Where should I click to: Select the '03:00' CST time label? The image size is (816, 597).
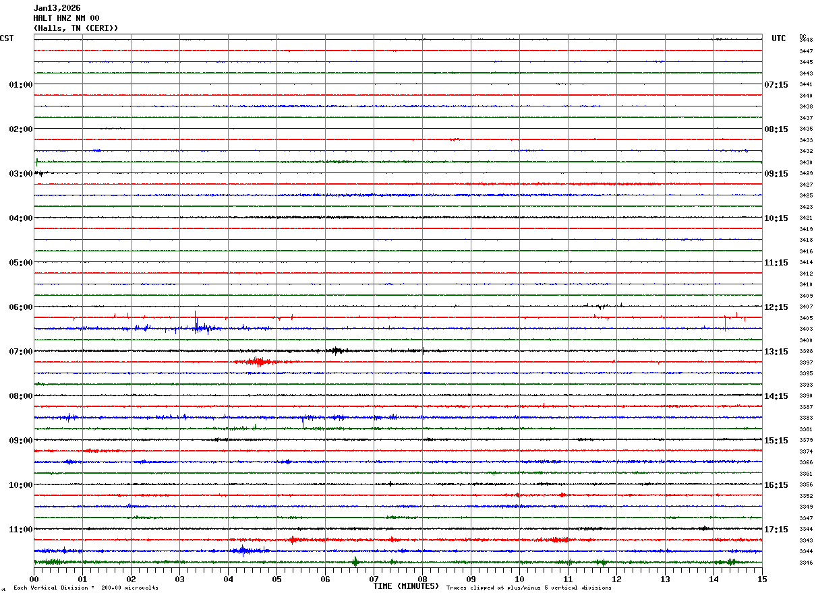pyautogui.click(x=21, y=174)
